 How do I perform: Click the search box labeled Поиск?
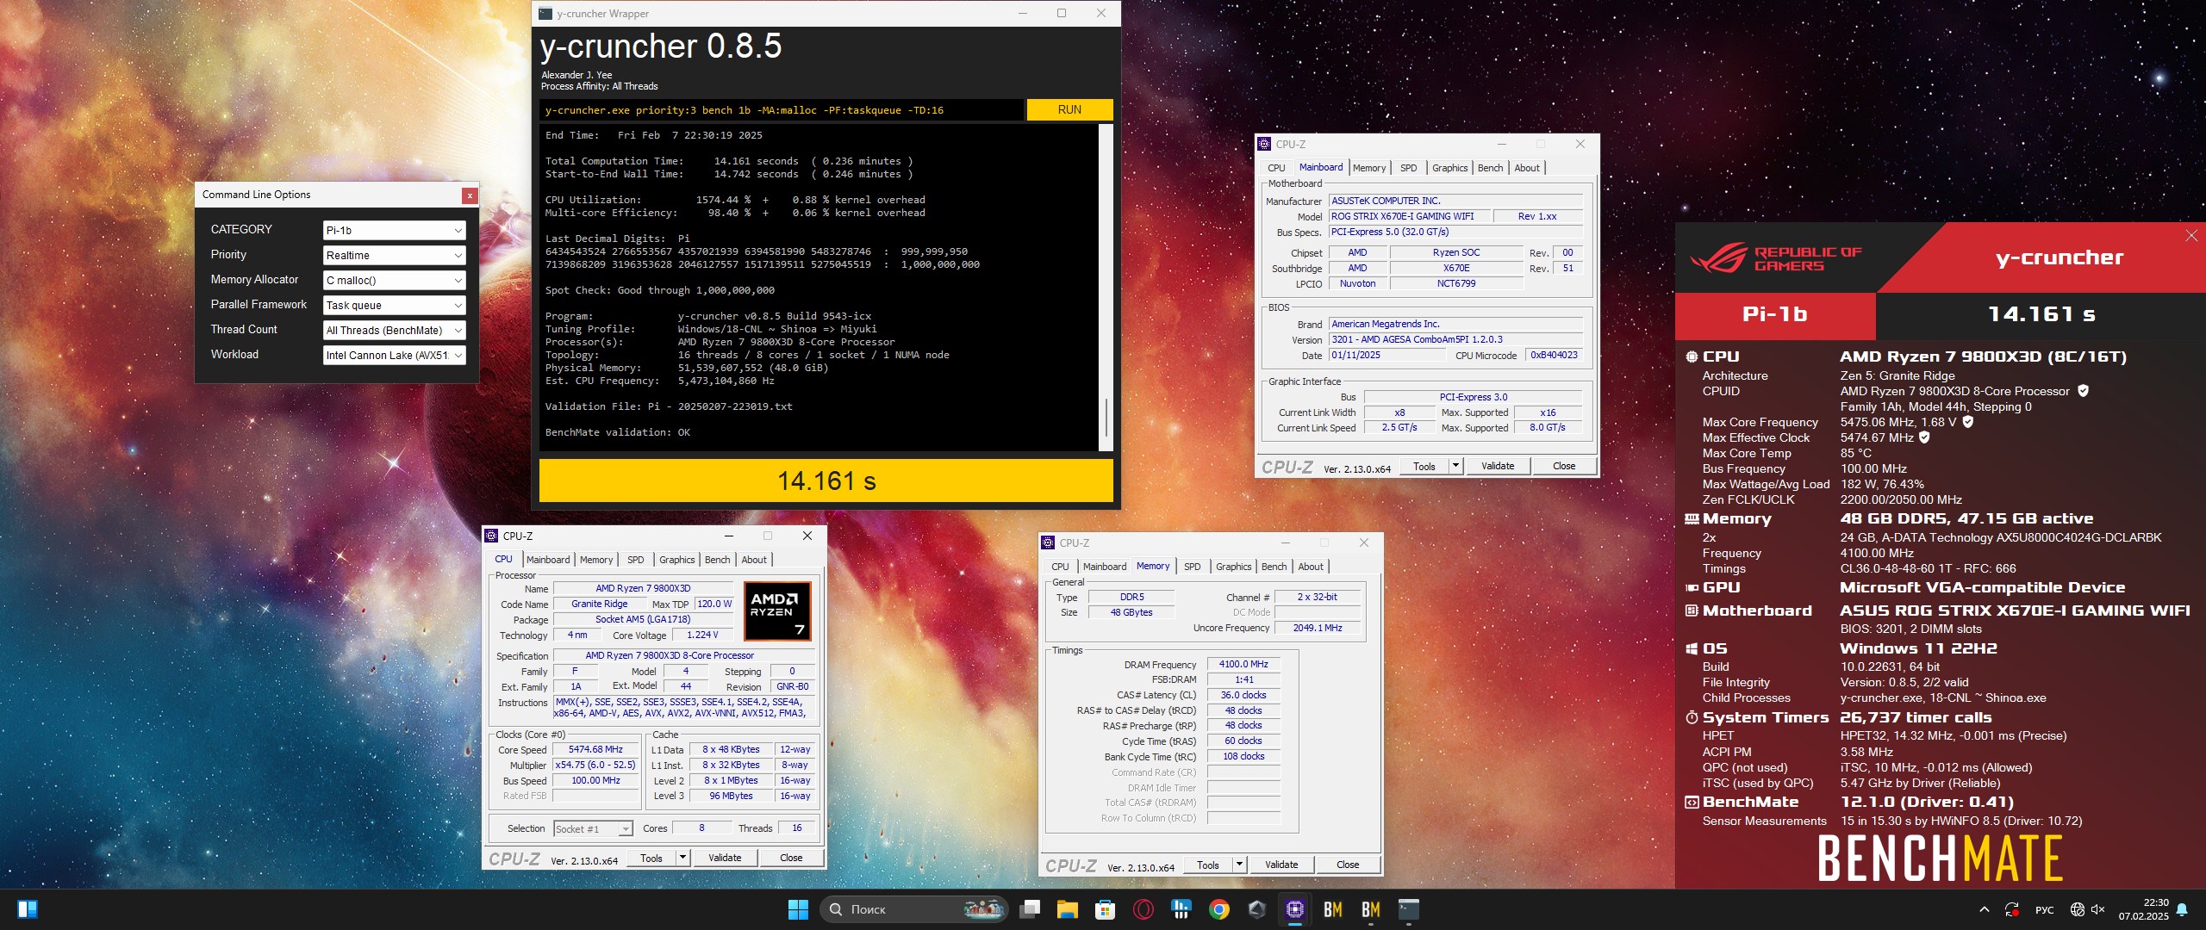click(x=914, y=909)
